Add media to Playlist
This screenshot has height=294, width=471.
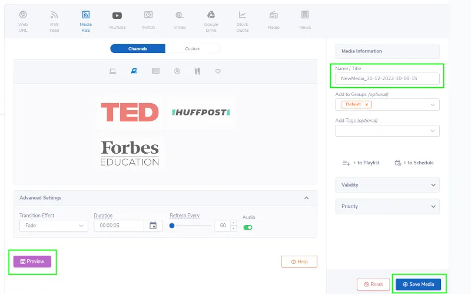click(x=361, y=163)
